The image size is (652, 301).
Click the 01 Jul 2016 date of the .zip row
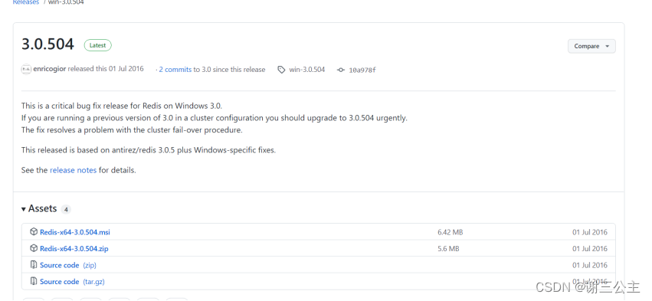point(590,249)
